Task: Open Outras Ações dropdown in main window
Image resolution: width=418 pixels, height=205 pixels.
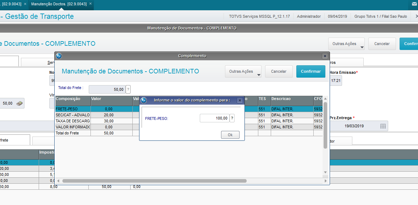Action: click(347, 44)
